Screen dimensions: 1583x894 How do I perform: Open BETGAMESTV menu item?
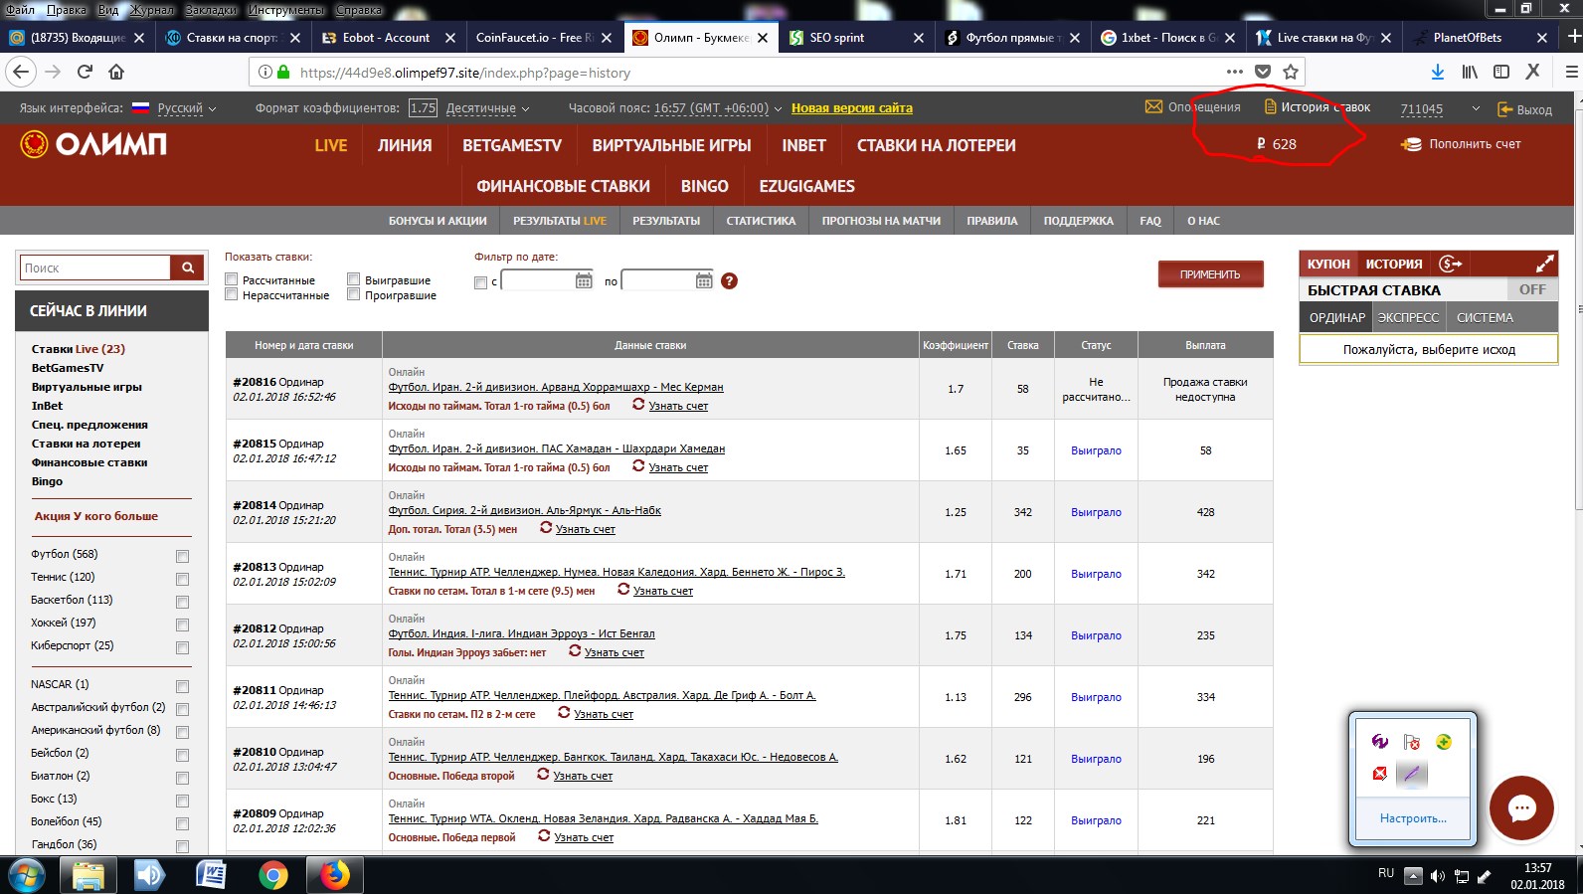(x=512, y=145)
